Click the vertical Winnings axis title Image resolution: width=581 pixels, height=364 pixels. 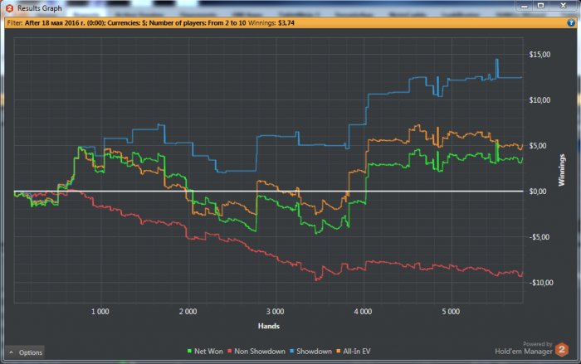point(562,170)
